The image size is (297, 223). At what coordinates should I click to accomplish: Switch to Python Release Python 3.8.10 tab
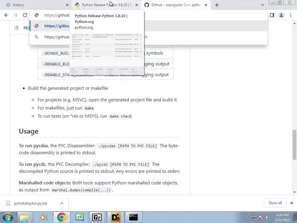[x=106, y=5]
